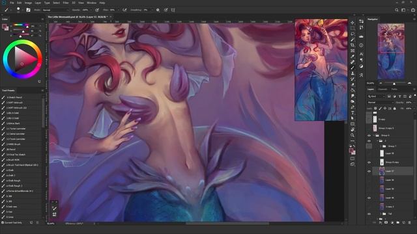This screenshot has height=234, width=417.
Task: Switch to the Channels tab
Action: tap(382, 89)
